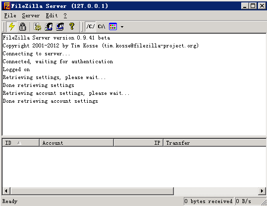
Task: Toggle the lightning bolt server connection icon
Action: 11,27
